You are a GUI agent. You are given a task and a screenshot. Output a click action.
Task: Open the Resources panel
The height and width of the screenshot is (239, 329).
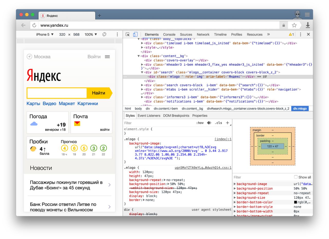[x=254, y=34]
